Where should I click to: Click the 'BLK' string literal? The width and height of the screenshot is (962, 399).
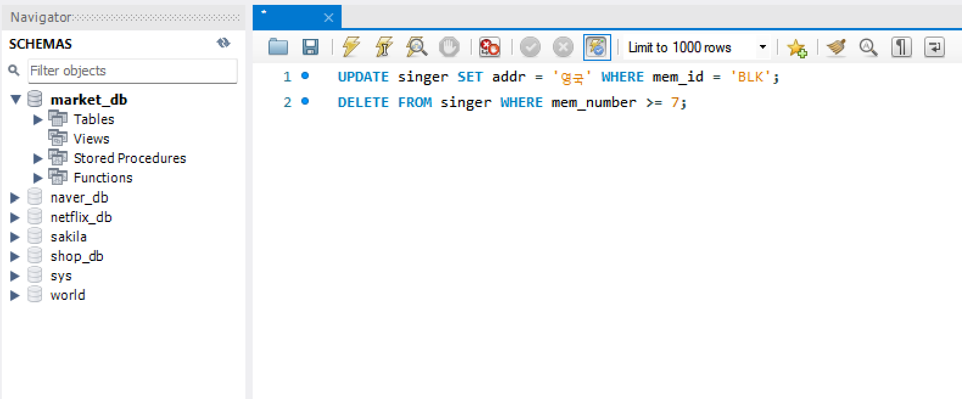751,77
